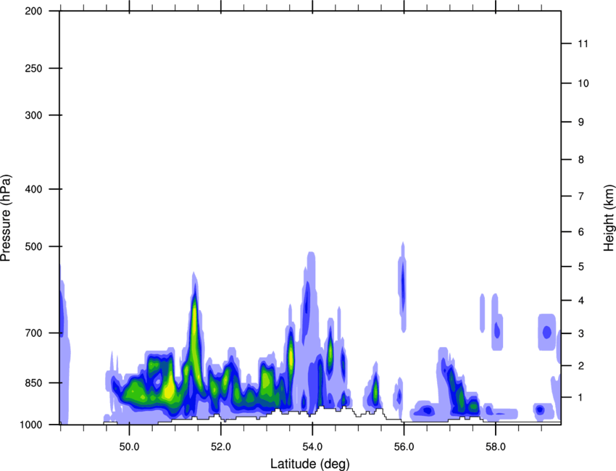Click the 9 km height label
This screenshot has width=616, height=471.
point(580,122)
